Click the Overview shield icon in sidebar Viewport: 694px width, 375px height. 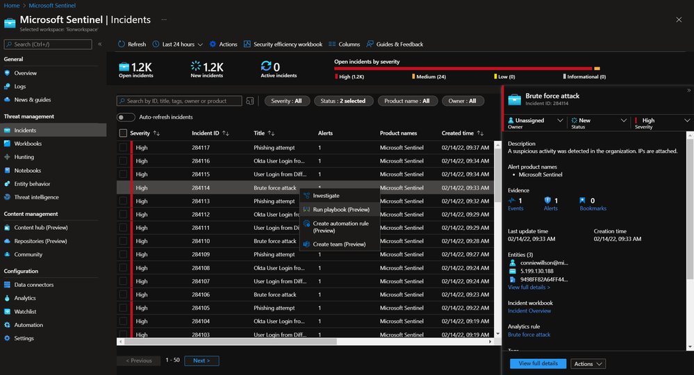[x=7, y=73]
